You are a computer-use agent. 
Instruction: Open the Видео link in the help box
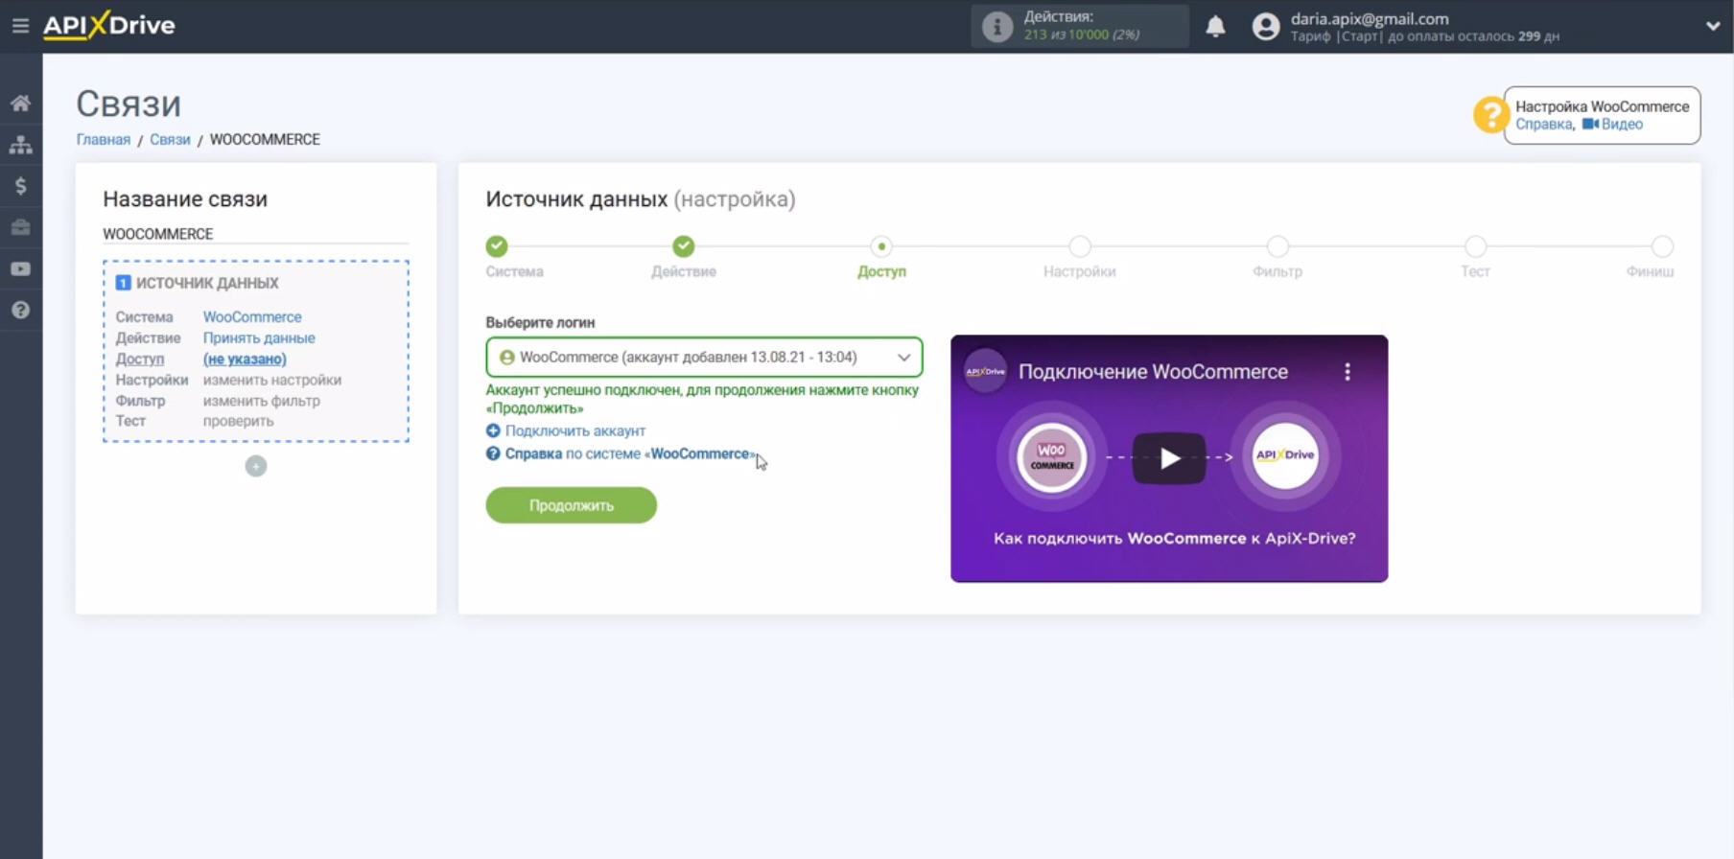click(1613, 125)
